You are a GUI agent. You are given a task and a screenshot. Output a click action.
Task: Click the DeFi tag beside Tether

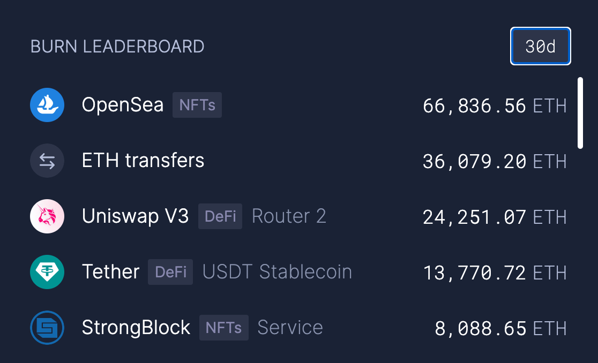(x=170, y=272)
